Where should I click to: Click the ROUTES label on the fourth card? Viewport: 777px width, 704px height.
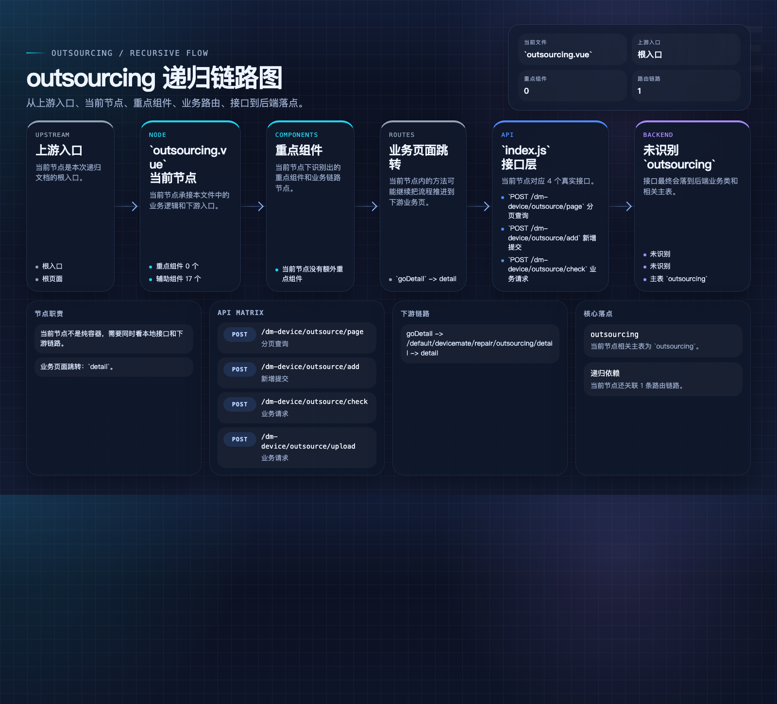point(402,135)
